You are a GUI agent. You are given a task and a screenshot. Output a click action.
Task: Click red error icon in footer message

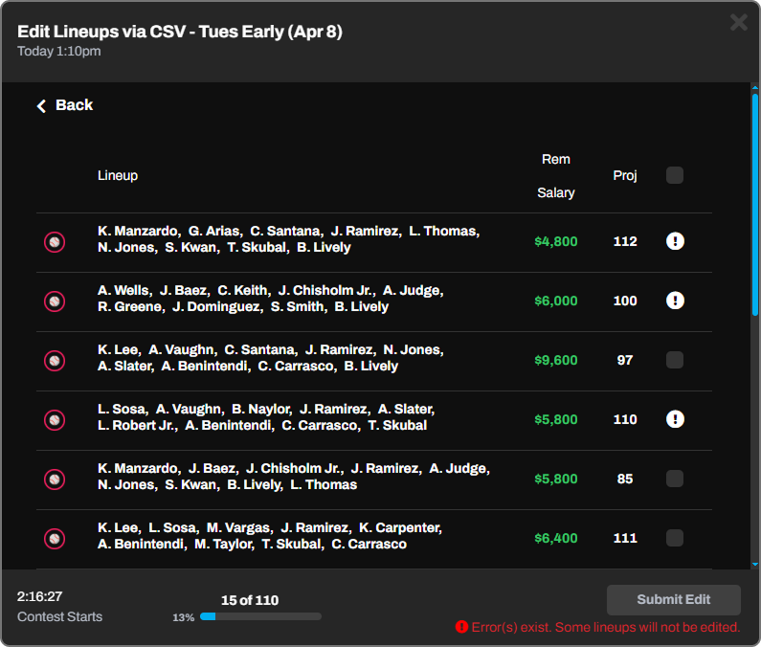[461, 627]
